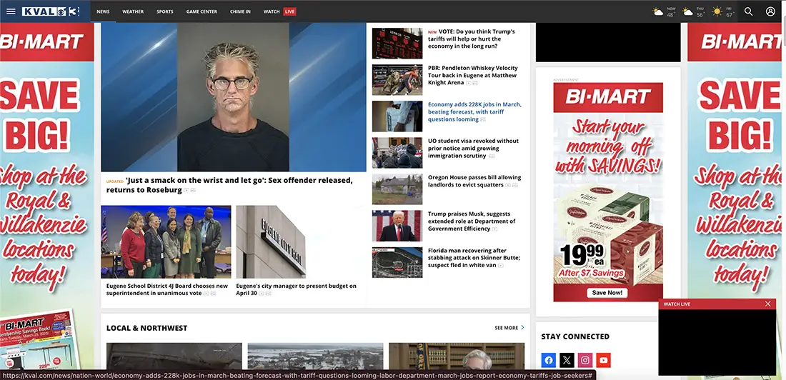Click the bull riding PBR thumbnail
This screenshot has width=786, height=380.
pyautogui.click(x=397, y=80)
